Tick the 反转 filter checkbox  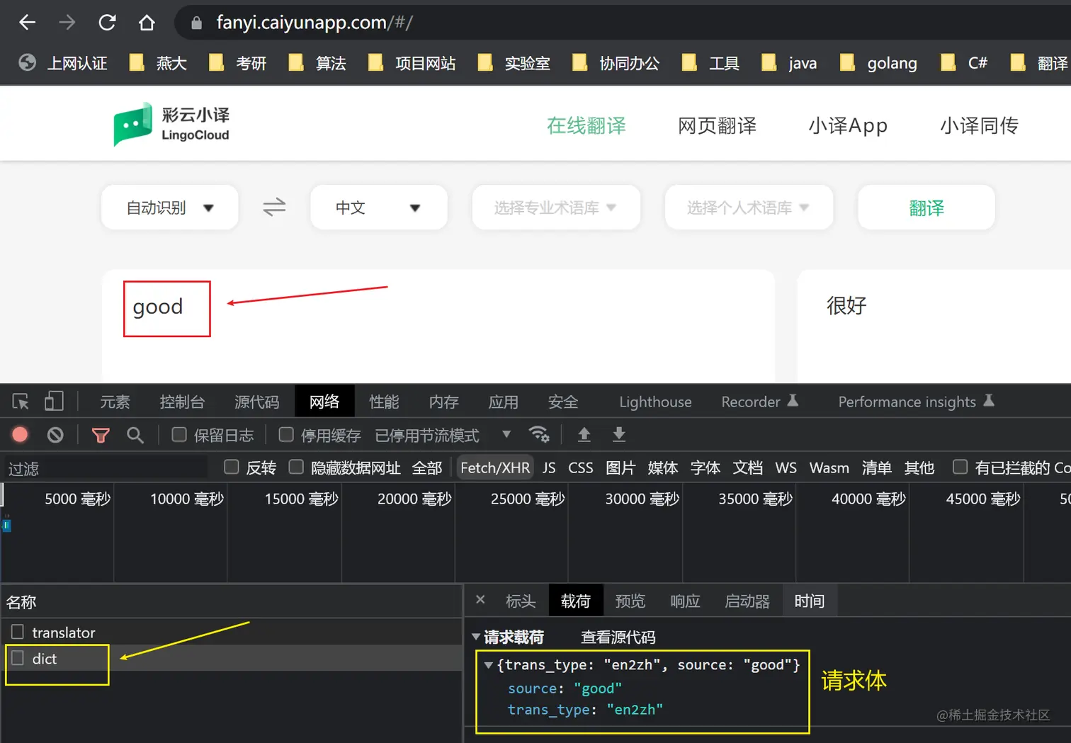[231, 467]
